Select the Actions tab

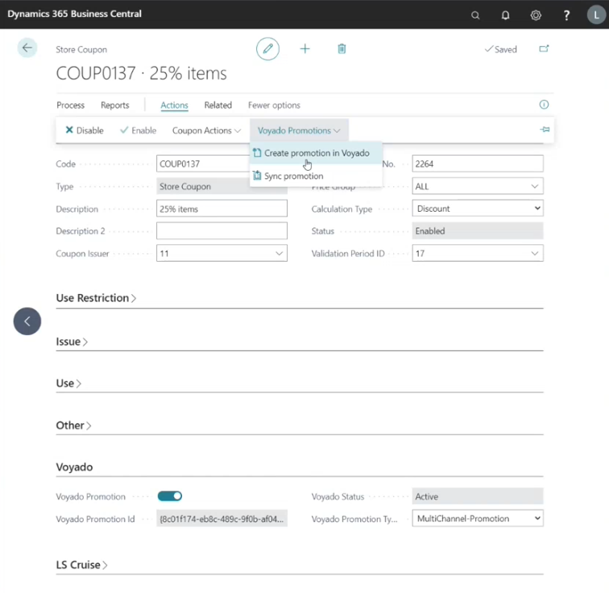point(174,106)
